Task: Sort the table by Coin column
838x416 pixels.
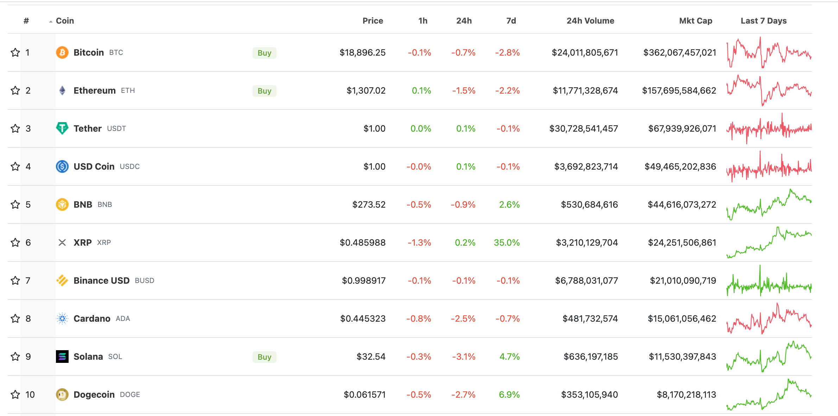Action: point(65,21)
